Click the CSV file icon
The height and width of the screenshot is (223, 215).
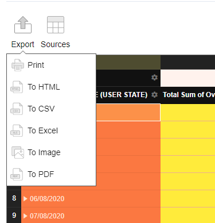[17, 109]
